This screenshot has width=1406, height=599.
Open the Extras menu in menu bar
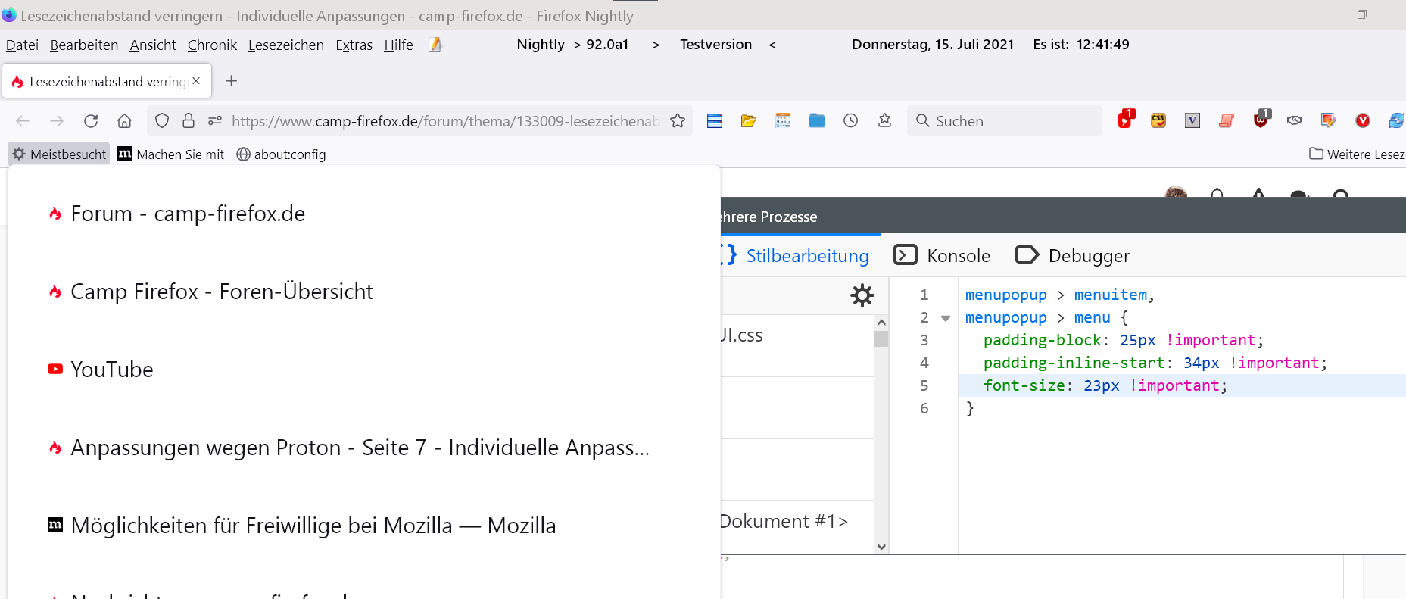coord(354,45)
